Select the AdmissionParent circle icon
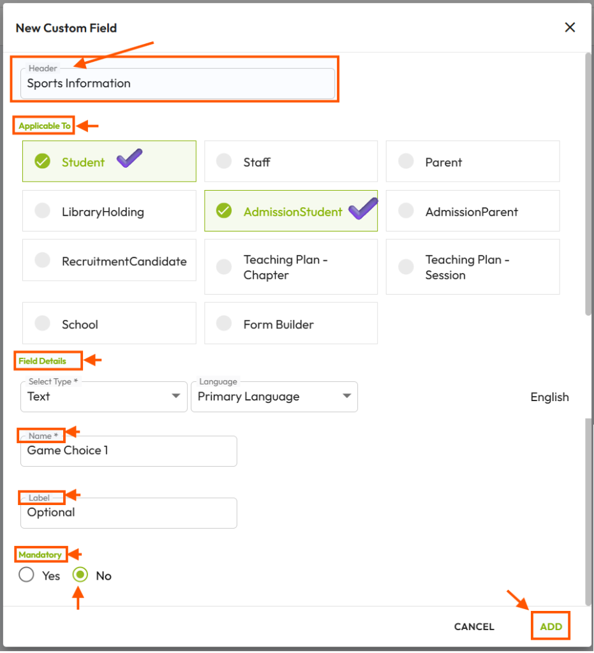This screenshot has height=653, width=594. pos(406,210)
